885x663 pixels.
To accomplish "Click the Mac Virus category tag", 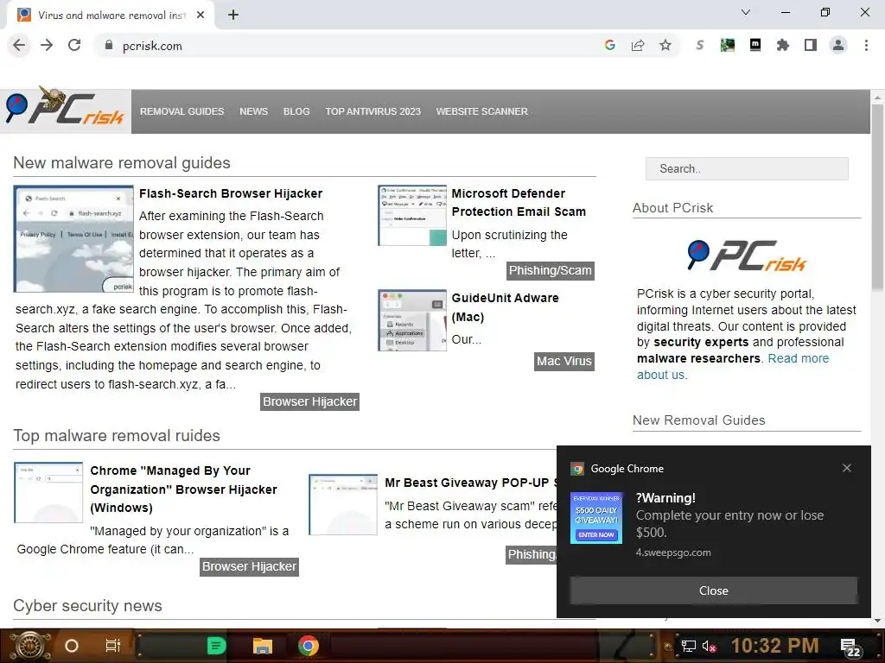I will point(564,362).
